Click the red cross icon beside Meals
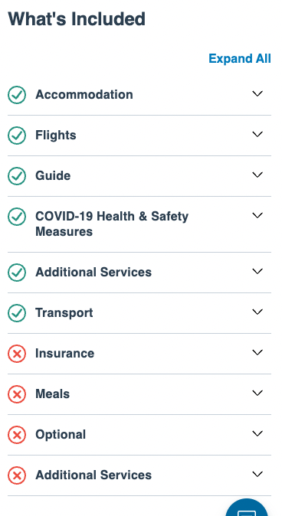The width and height of the screenshot is (282, 516). click(x=17, y=394)
